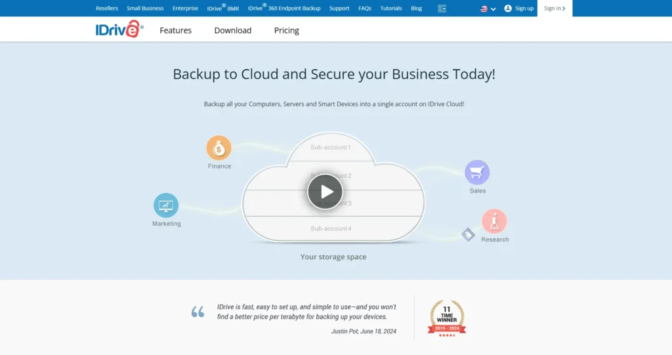Open the Resellers link

point(107,9)
